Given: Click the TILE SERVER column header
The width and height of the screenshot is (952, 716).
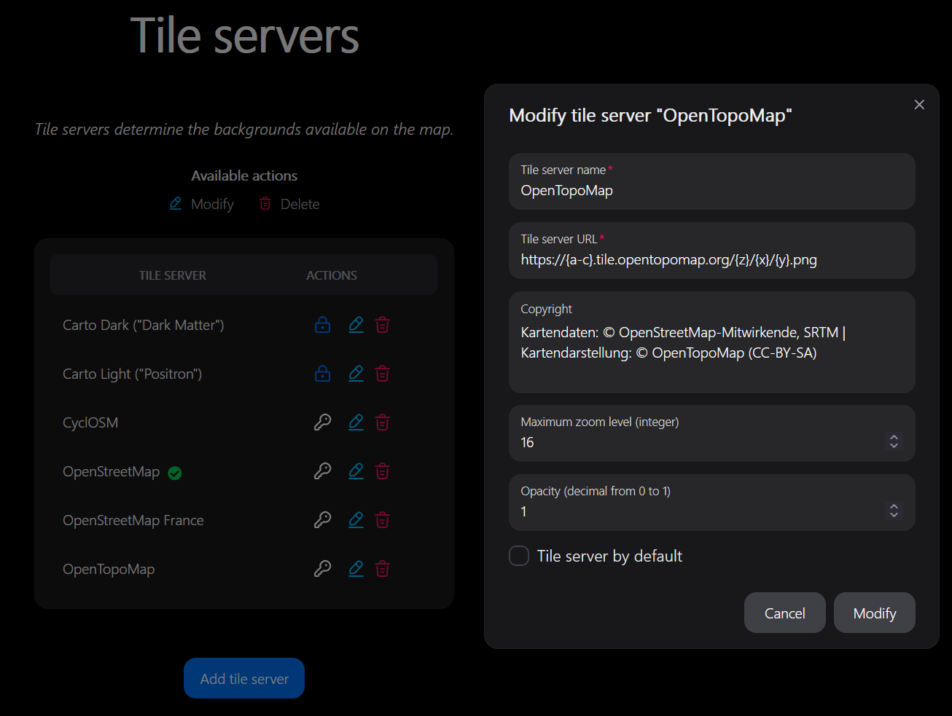Looking at the screenshot, I should tap(173, 275).
